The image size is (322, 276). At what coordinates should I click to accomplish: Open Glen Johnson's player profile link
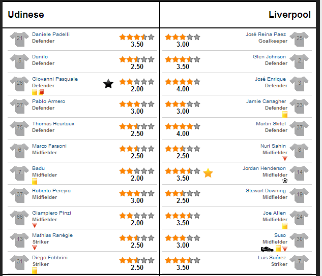pyautogui.click(x=269, y=56)
